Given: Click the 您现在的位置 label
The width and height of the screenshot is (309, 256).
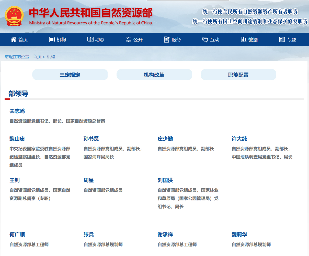Looking at the screenshot, I should tap(17, 57).
